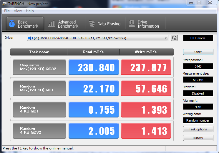The image size is (219, 153).
Task: Open Task options
Action: pyautogui.click(x=198, y=129)
